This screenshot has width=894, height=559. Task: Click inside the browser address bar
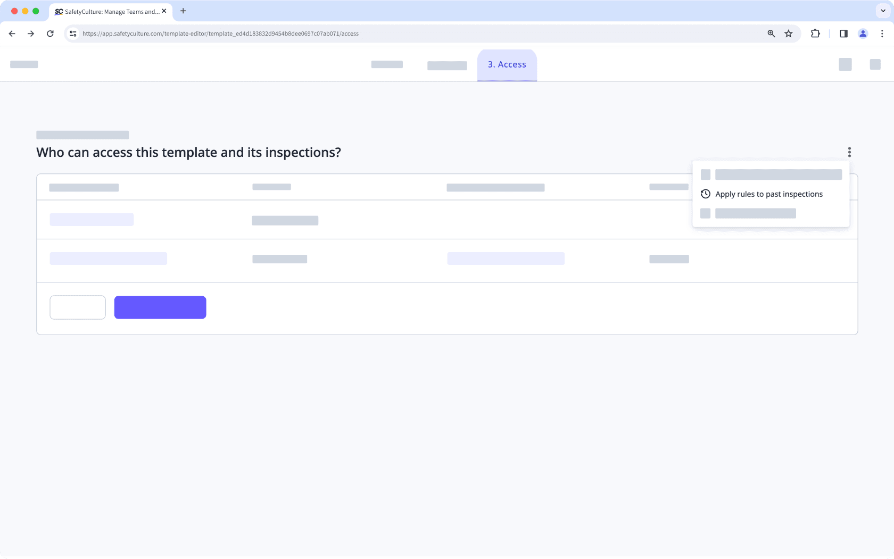tap(372, 33)
